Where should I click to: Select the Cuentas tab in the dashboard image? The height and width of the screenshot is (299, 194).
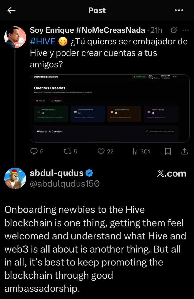click(x=56, y=101)
